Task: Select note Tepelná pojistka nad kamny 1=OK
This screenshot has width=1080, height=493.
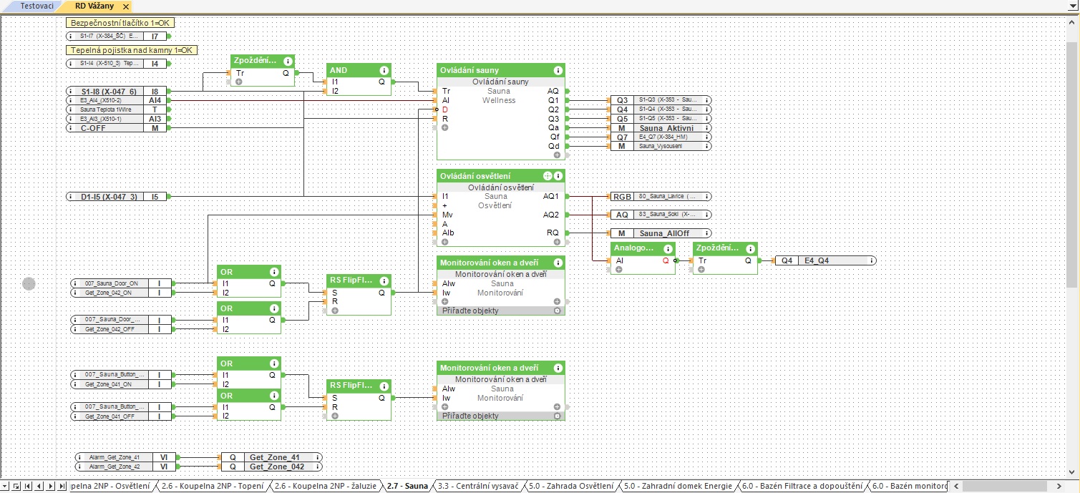Action: 132,50
